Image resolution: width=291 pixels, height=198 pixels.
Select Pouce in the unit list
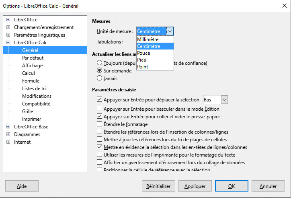tap(143, 53)
